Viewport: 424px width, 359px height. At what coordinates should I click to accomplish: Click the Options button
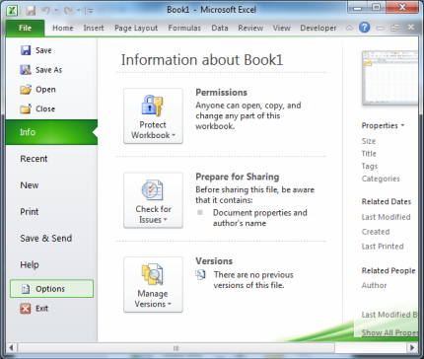[x=51, y=289]
